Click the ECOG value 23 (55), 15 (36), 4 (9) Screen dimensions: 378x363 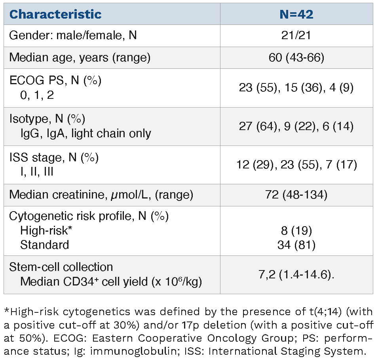pos(296,87)
